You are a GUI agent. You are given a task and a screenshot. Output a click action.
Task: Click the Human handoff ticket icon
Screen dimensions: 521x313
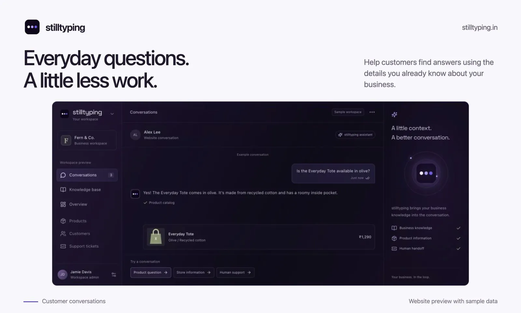(394, 248)
